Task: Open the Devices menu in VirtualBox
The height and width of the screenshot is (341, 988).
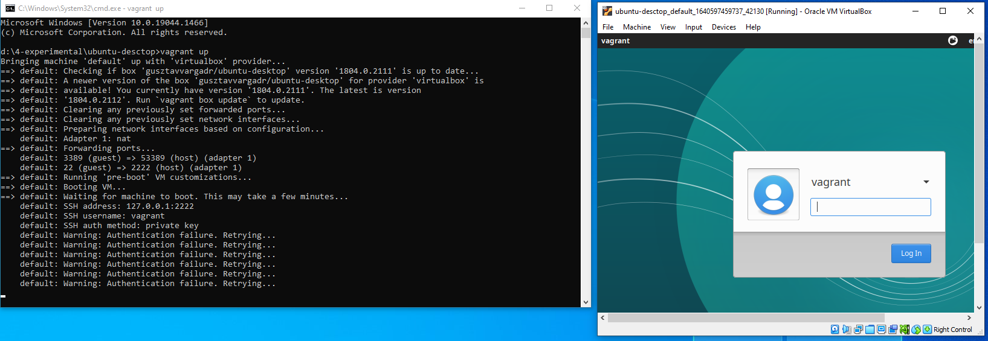Action: 724,27
